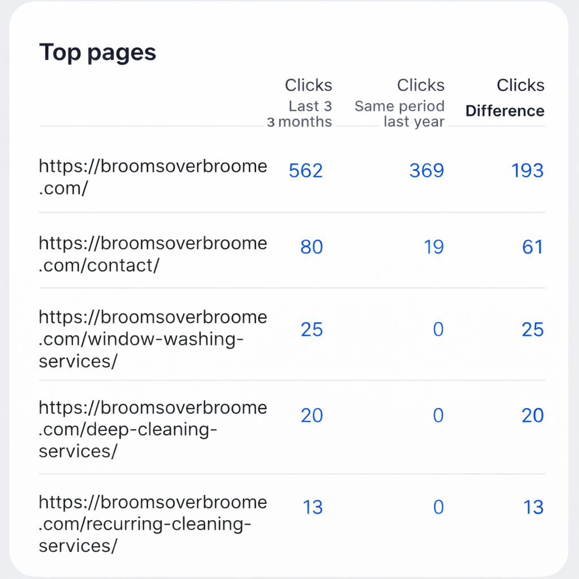Viewport: 579px width, 579px height.
Task: Click the 562 clicks value for homepage
Action: [306, 171]
